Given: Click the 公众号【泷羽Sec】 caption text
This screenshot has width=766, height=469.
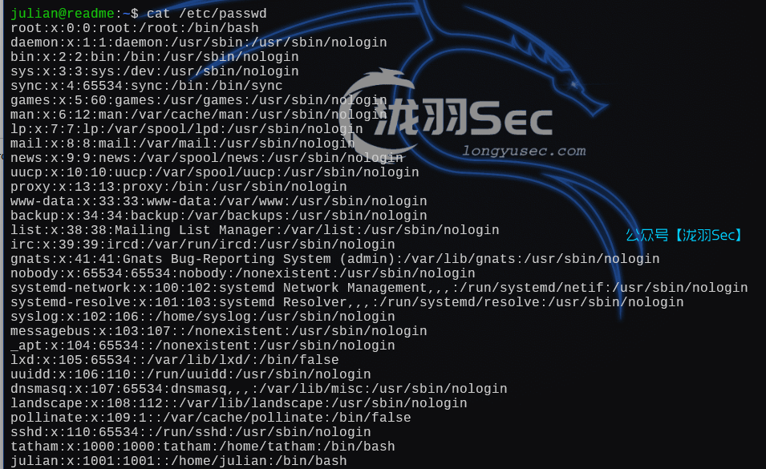Looking at the screenshot, I should (686, 235).
